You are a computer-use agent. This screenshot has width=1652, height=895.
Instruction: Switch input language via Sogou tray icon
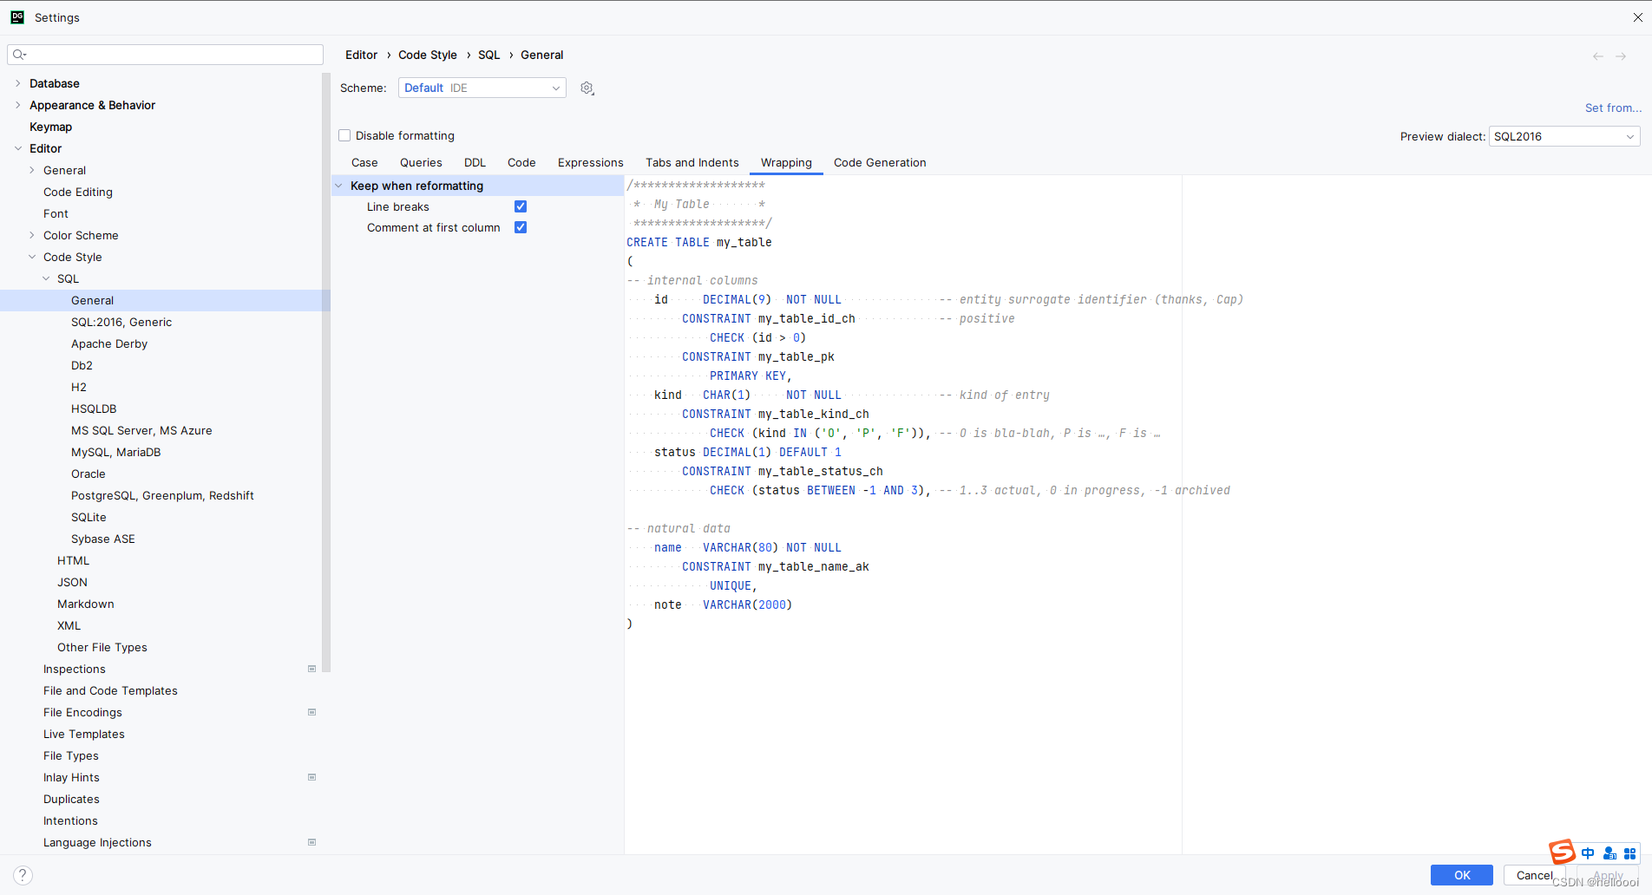tap(1587, 853)
